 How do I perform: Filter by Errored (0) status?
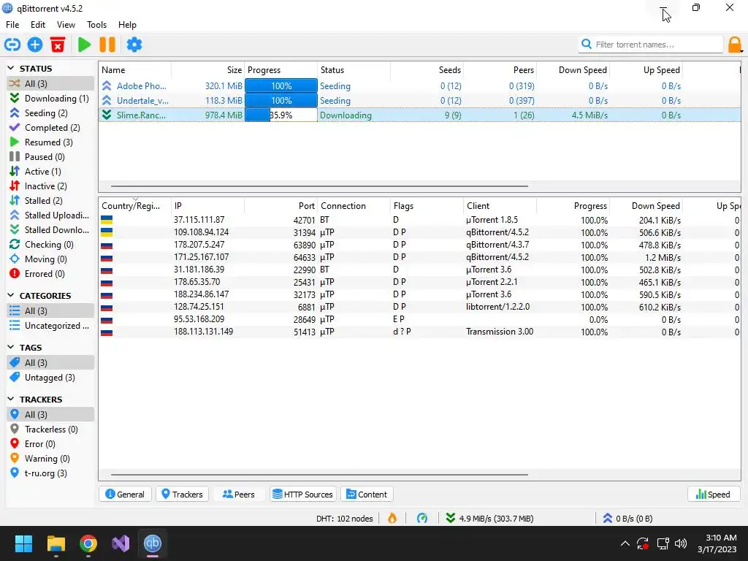tap(50, 274)
